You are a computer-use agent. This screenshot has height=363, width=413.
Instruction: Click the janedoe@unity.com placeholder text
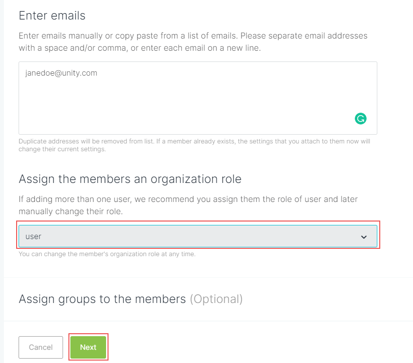[x=61, y=73]
